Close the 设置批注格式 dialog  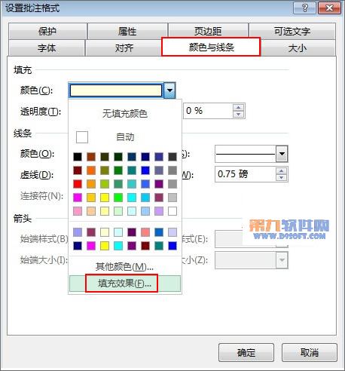click(329, 8)
